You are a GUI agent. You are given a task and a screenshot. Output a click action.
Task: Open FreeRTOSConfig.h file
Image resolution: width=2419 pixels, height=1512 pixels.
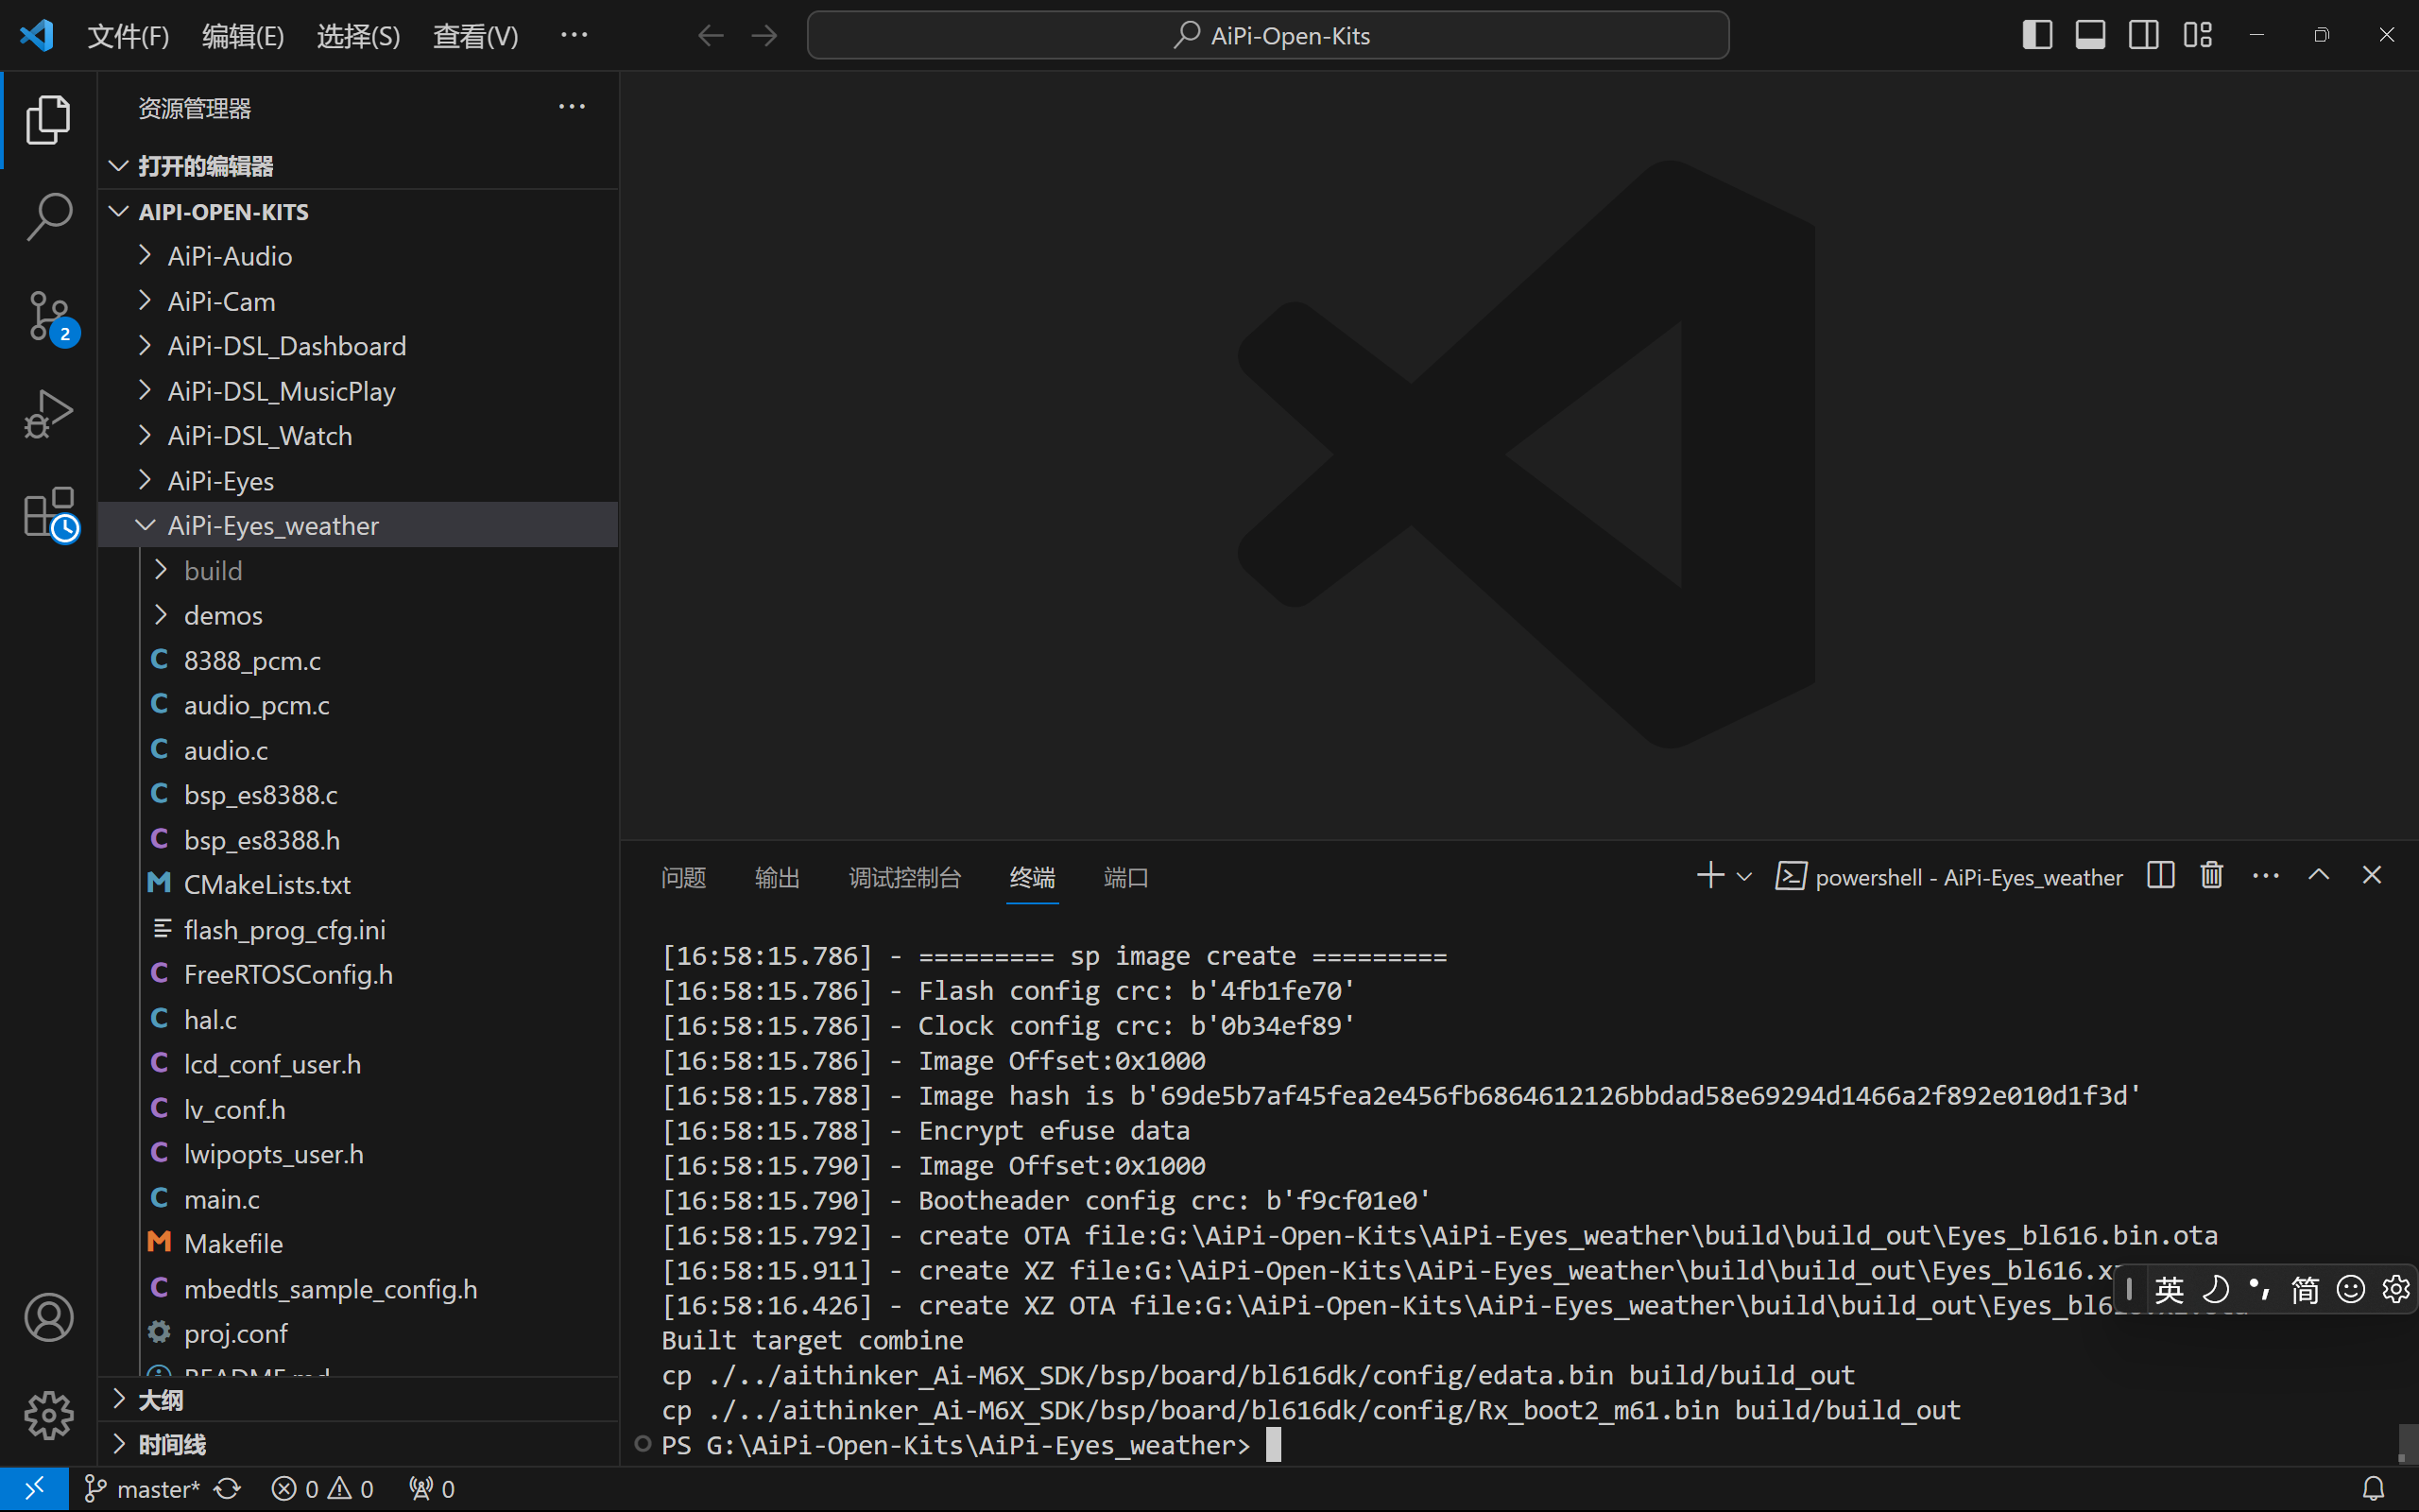pyautogui.click(x=358, y=974)
